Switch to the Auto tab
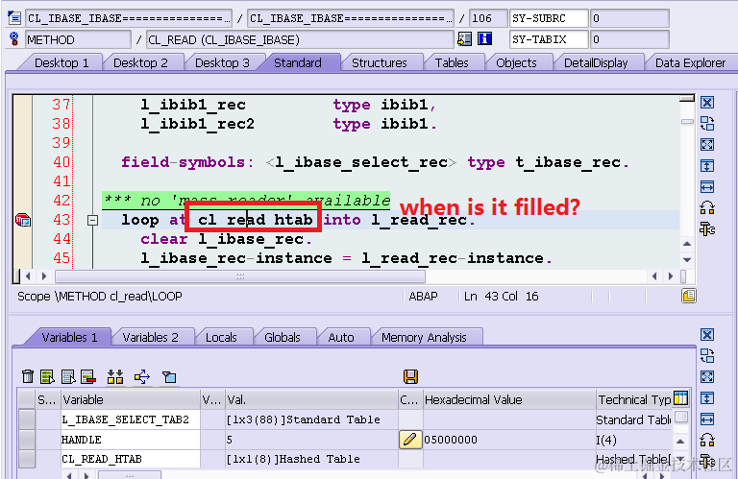This screenshot has width=738, height=479. [x=341, y=337]
